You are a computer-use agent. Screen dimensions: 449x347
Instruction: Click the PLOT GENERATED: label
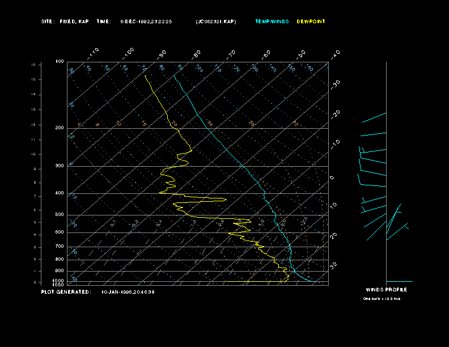[66, 292]
